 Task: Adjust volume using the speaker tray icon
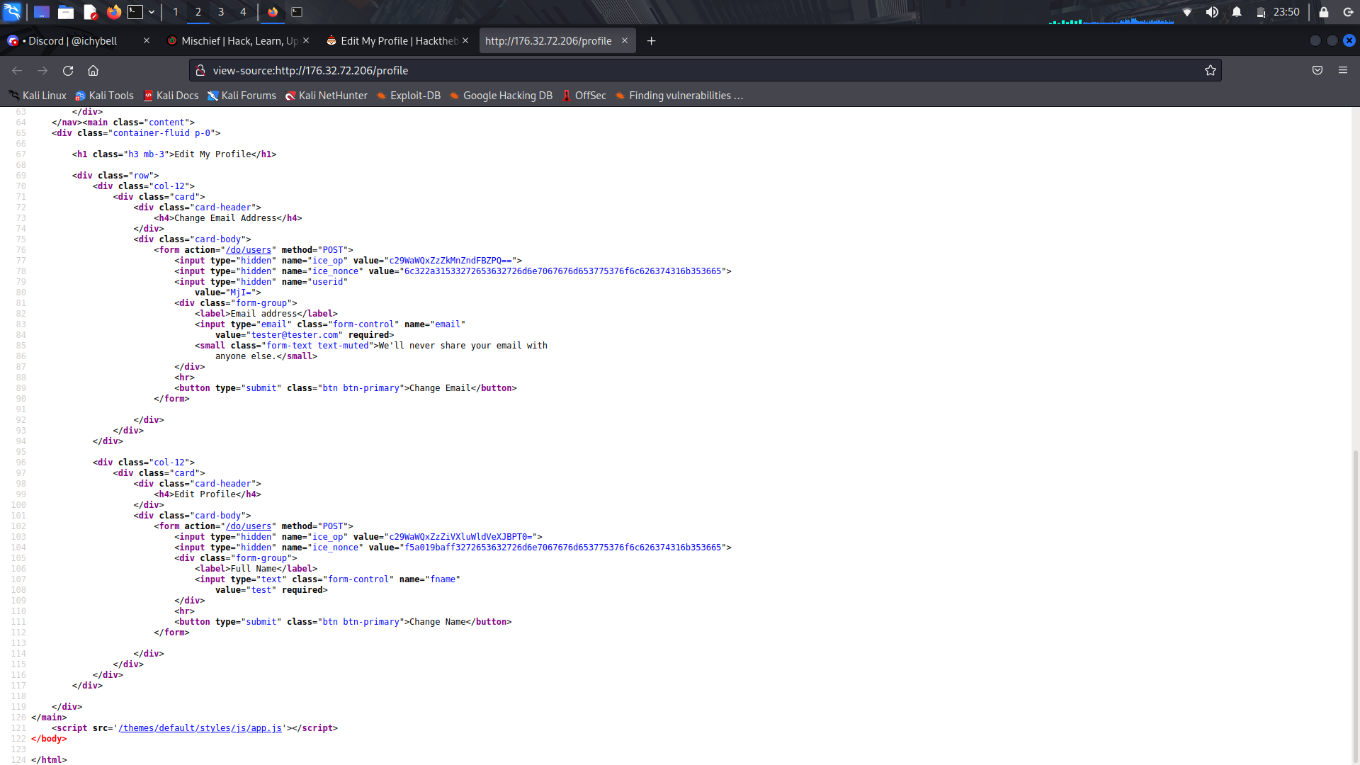click(x=1213, y=12)
